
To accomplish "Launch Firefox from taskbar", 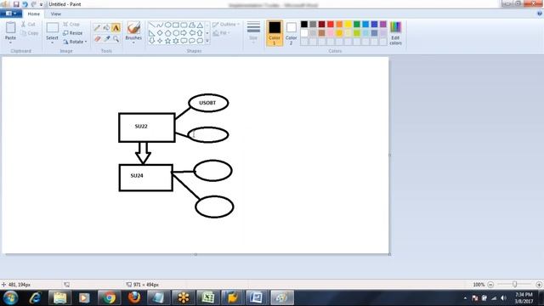I will [x=134, y=297].
